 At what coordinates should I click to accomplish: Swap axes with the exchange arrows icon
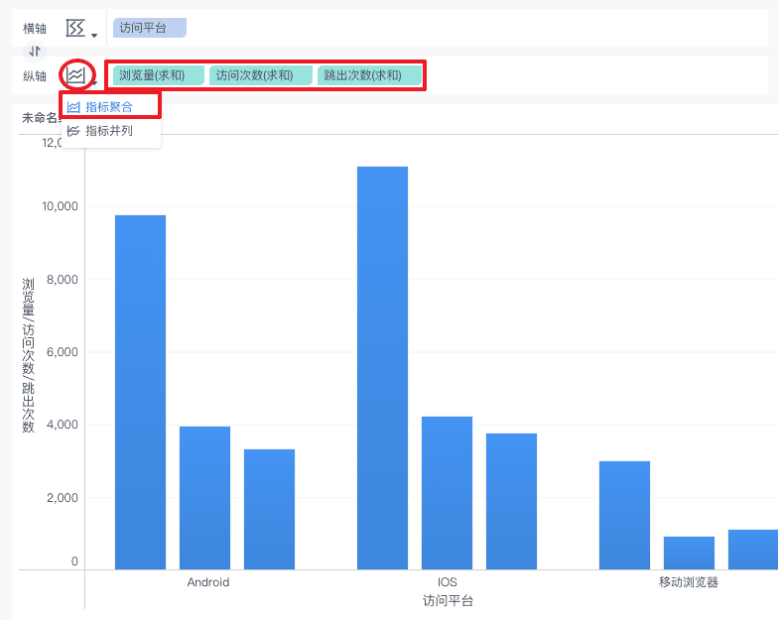34,51
